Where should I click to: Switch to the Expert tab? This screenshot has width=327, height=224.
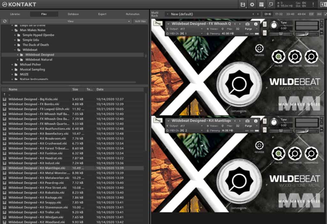point(102,14)
